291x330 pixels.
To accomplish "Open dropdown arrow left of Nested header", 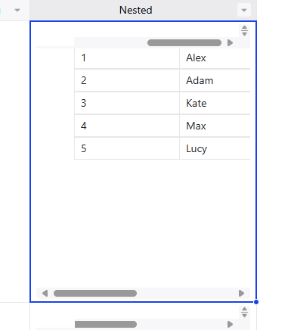I will (x=17, y=11).
